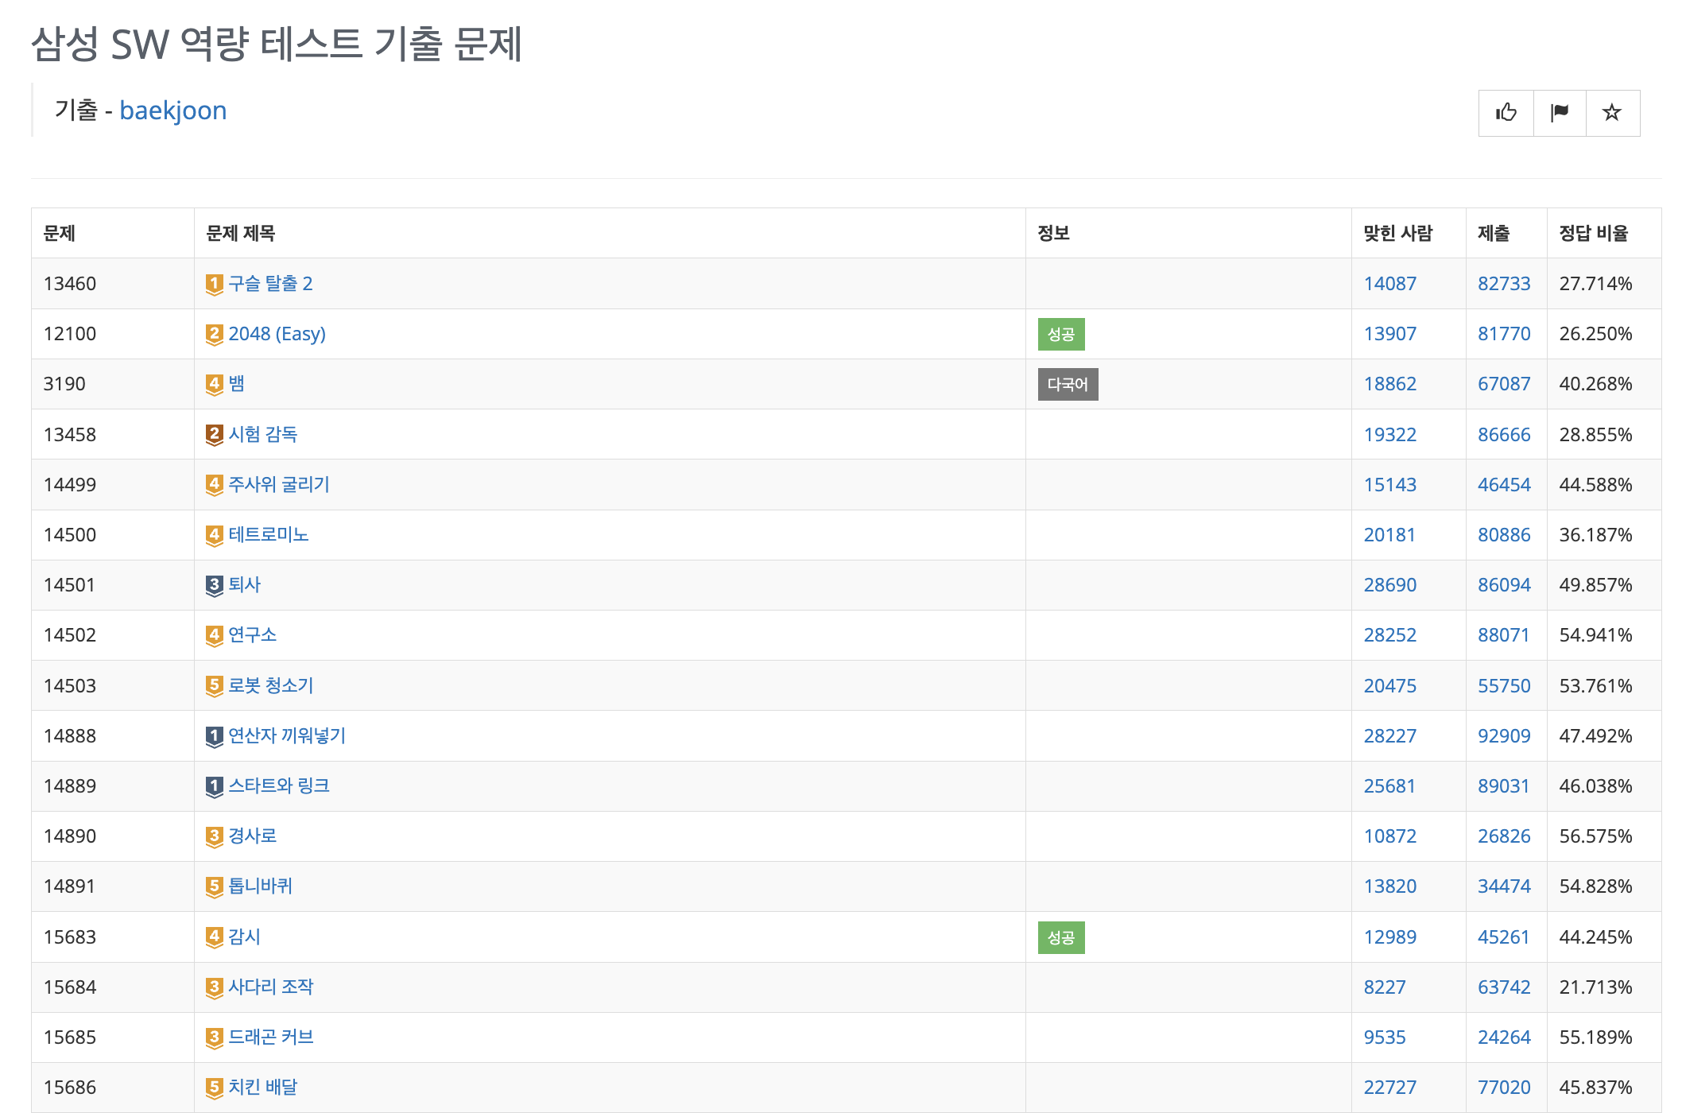This screenshot has width=1682, height=1113.
Task: Open problem 치킨 배달
Action: pyautogui.click(x=262, y=1088)
